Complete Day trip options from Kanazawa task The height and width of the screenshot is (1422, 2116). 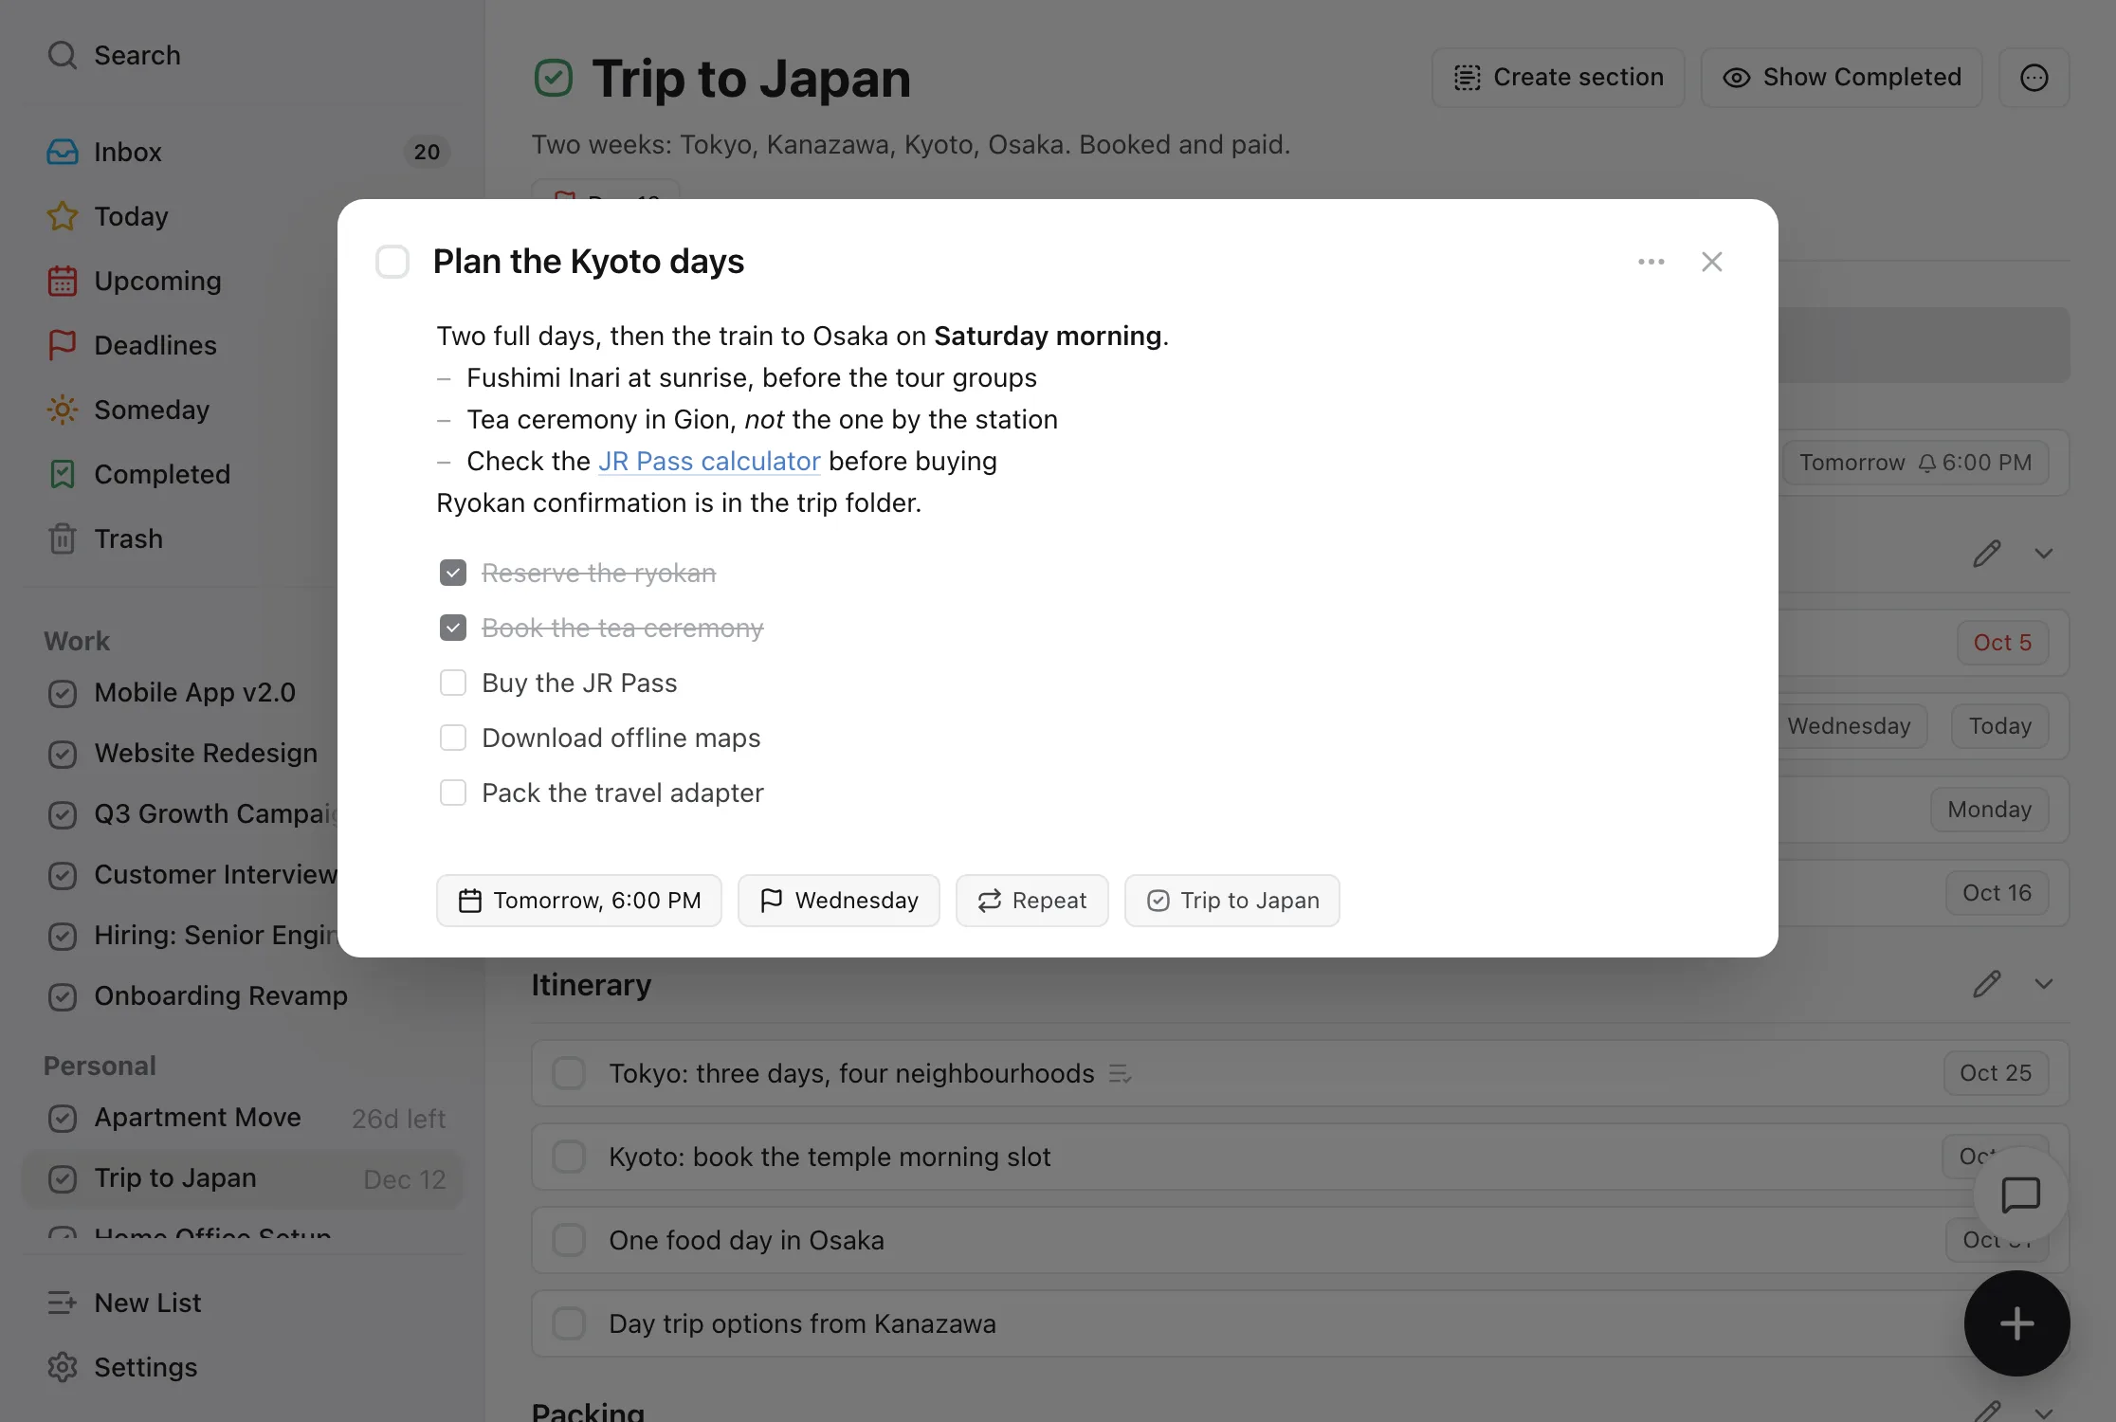coord(569,1323)
